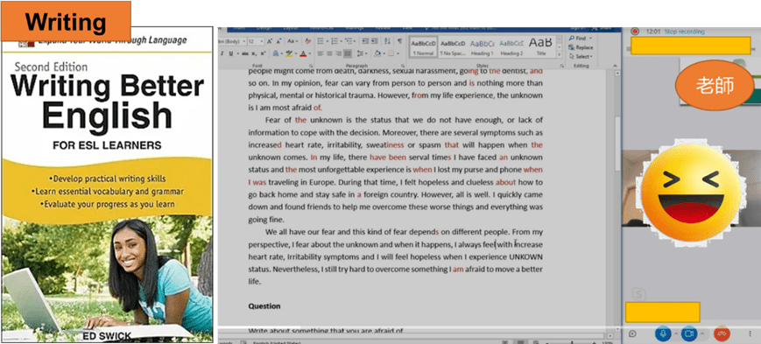Click the Line Spacing icon
Screen dimensions: 761x344
tap(361, 53)
